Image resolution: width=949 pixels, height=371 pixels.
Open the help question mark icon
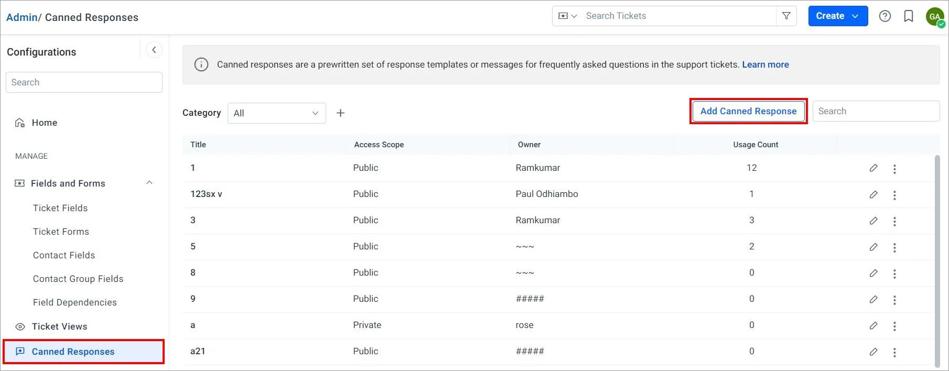(885, 16)
